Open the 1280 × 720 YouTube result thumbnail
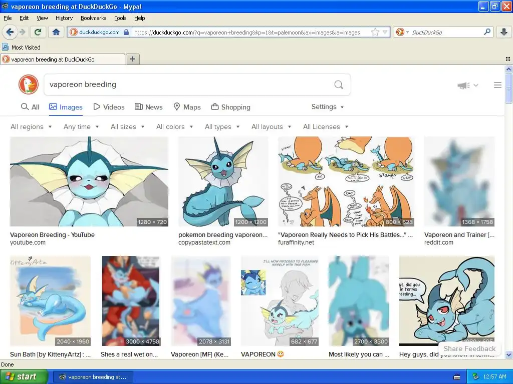 click(x=89, y=181)
